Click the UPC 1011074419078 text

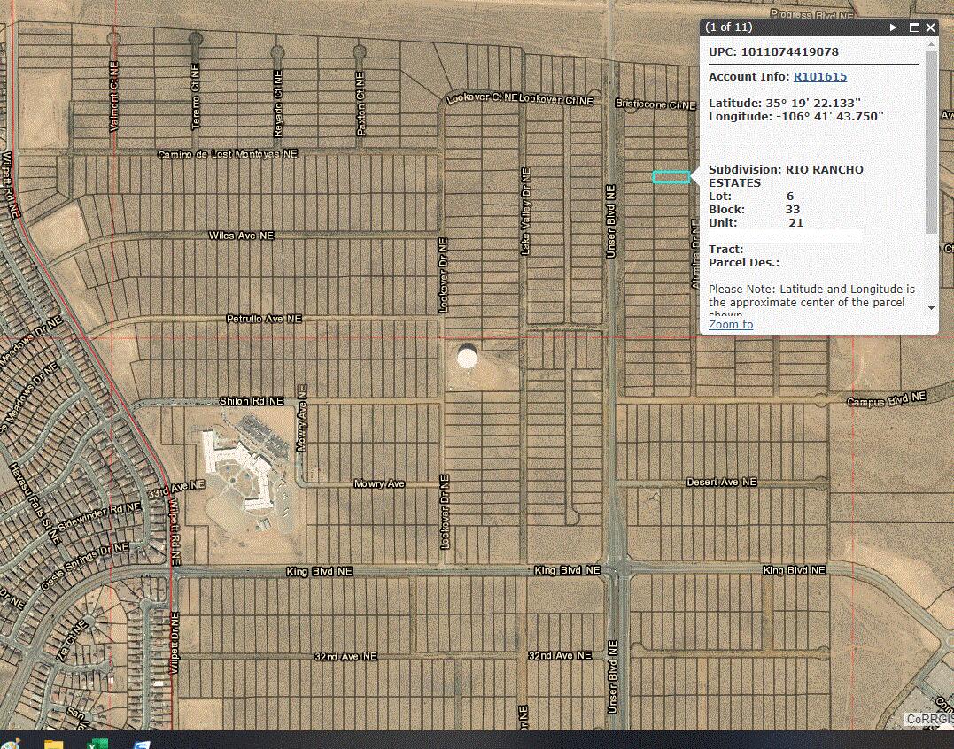pos(773,51)
